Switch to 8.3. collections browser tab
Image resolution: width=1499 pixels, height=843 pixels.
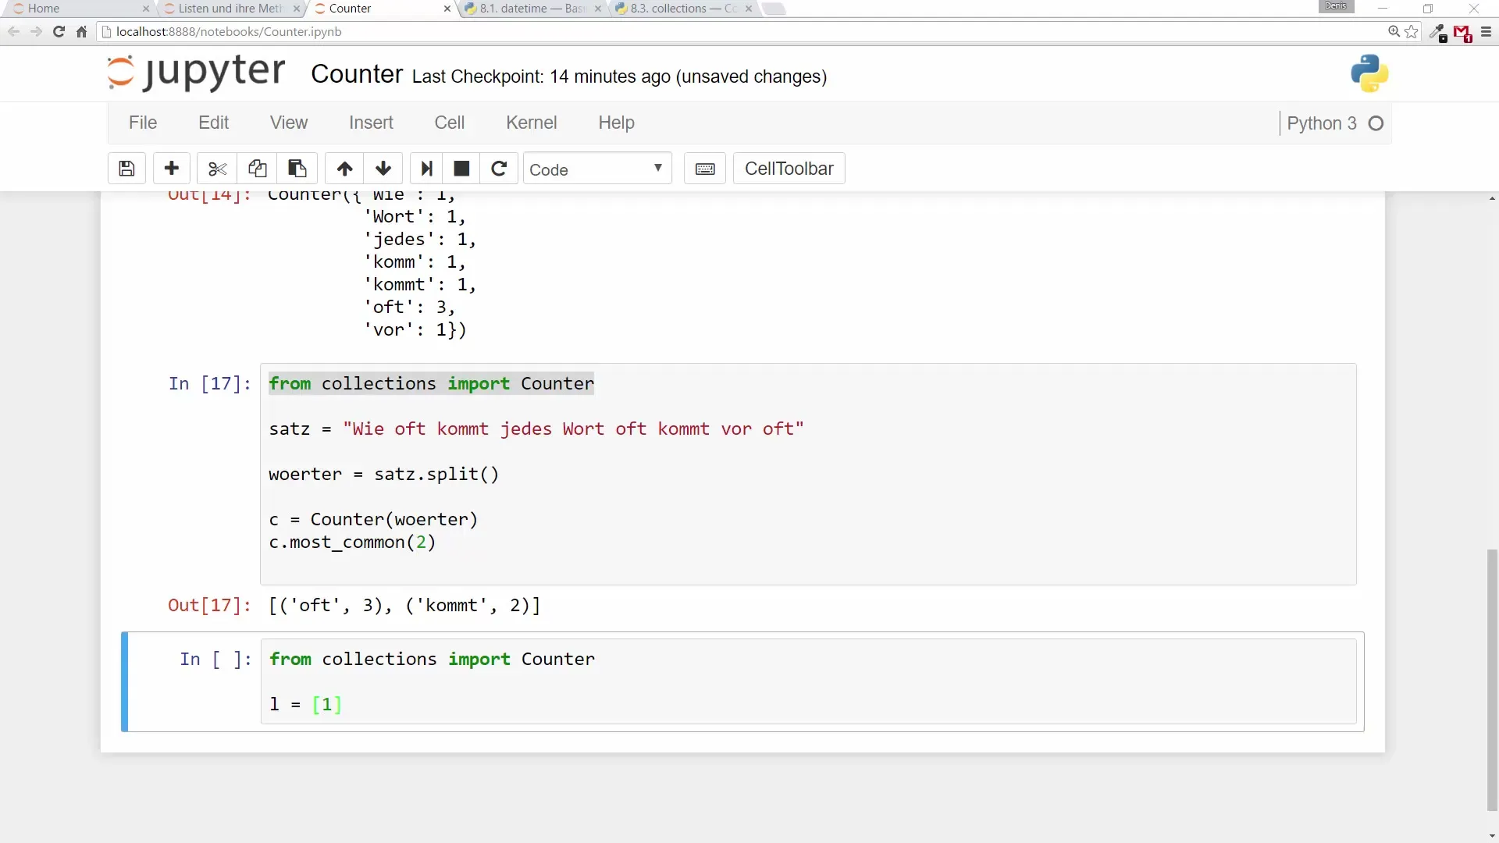(x=683, y=9)
